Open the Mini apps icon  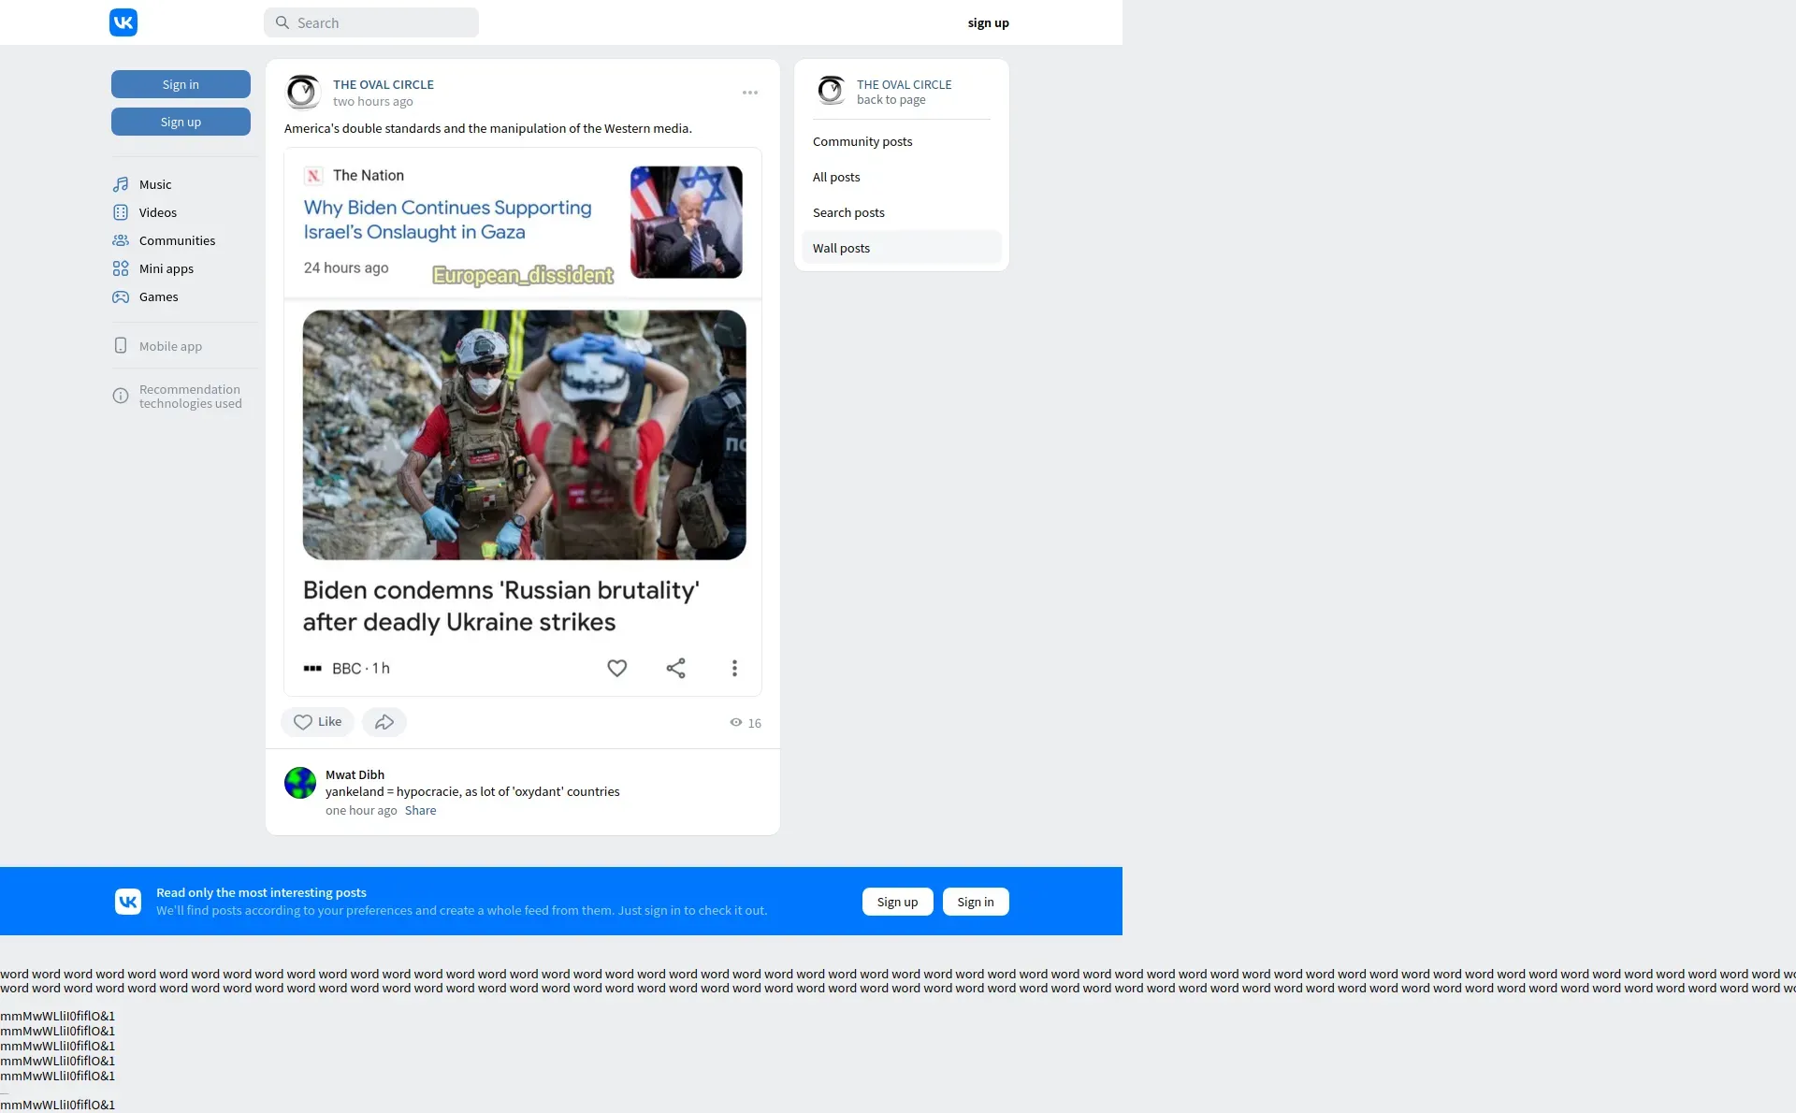tap(121, 268)
